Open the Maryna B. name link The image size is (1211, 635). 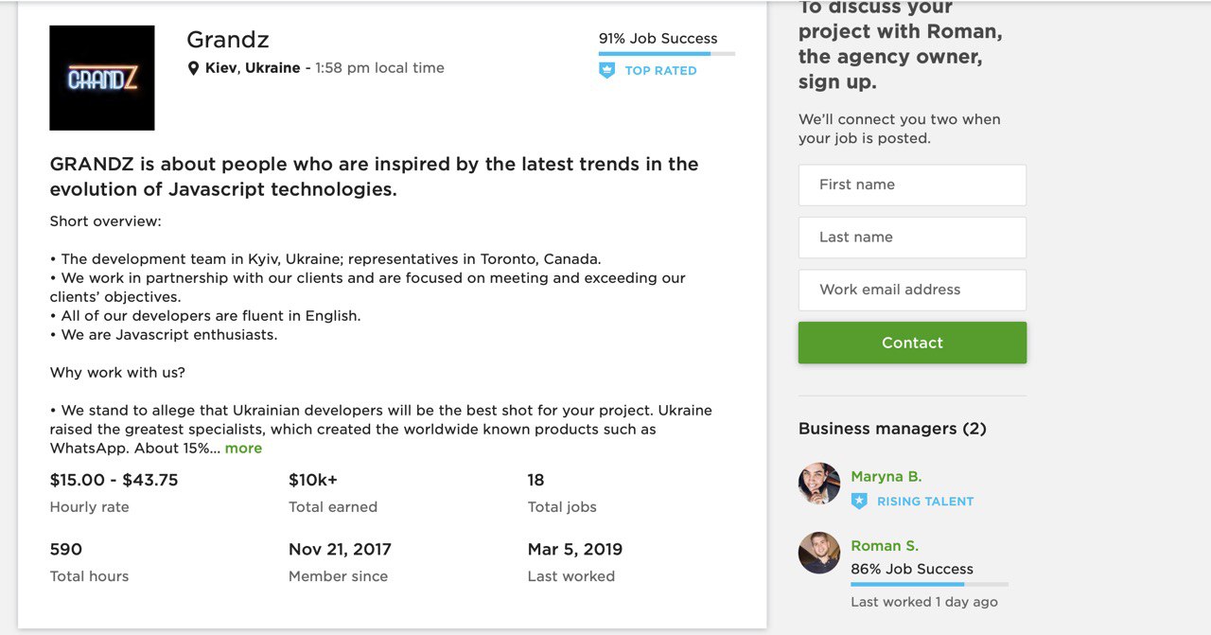click(886, 477)
